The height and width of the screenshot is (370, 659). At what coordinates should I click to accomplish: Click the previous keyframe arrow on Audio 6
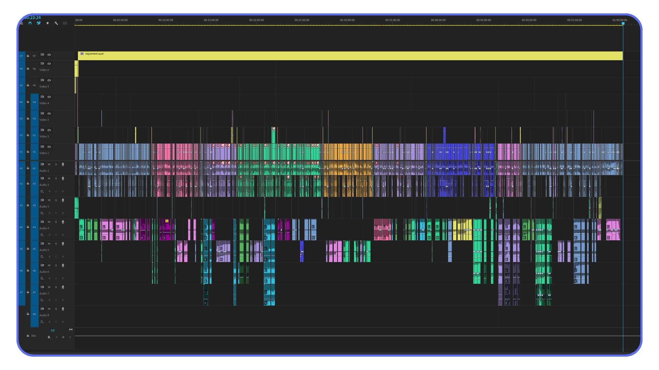(49, 278)
